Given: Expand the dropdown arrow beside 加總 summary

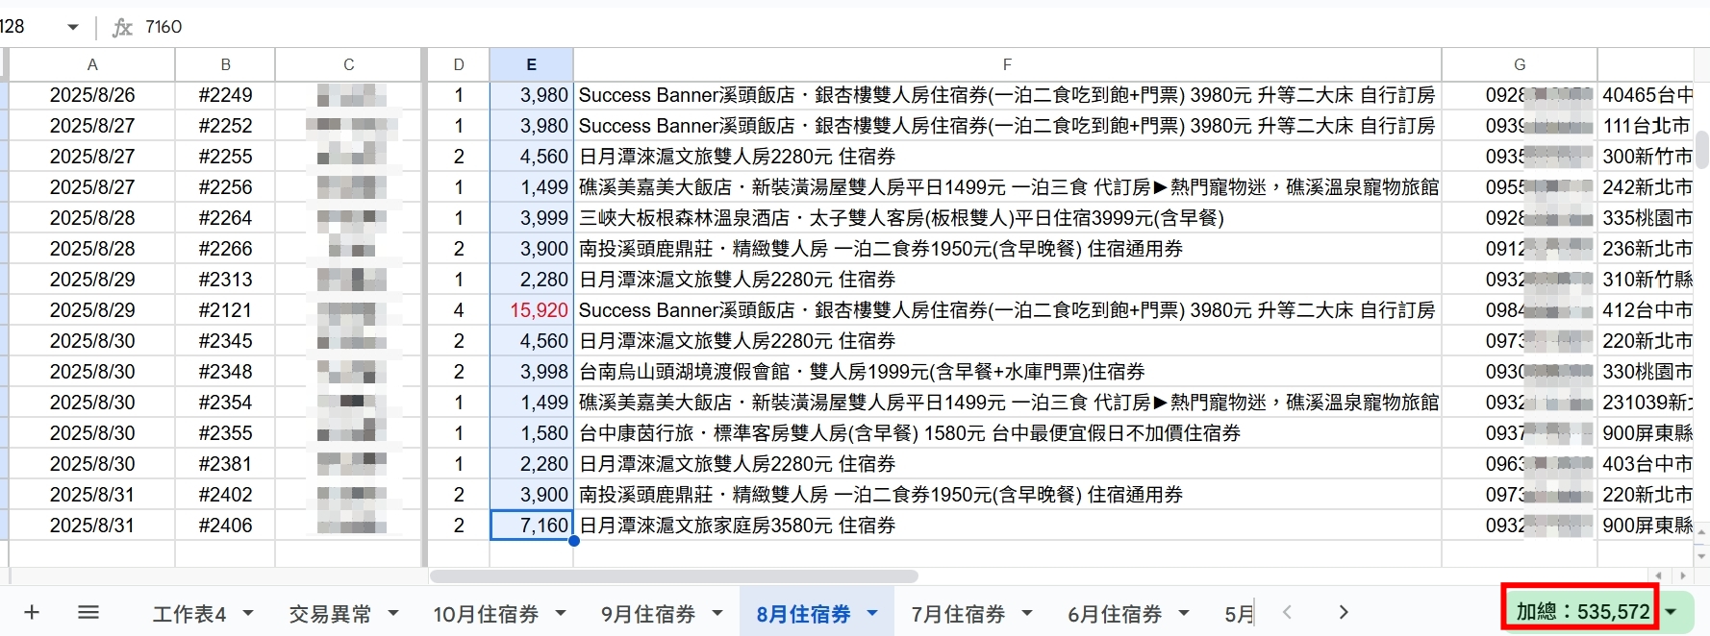Looking at the screenshot, I should point(1672,612).
